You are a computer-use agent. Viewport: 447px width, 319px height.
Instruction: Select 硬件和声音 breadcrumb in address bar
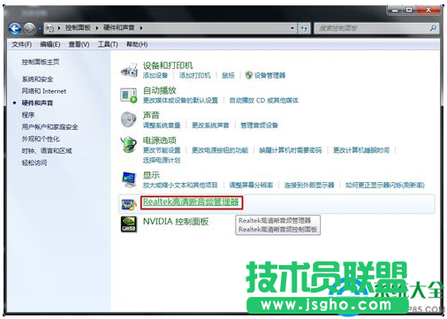coord(118,28)
